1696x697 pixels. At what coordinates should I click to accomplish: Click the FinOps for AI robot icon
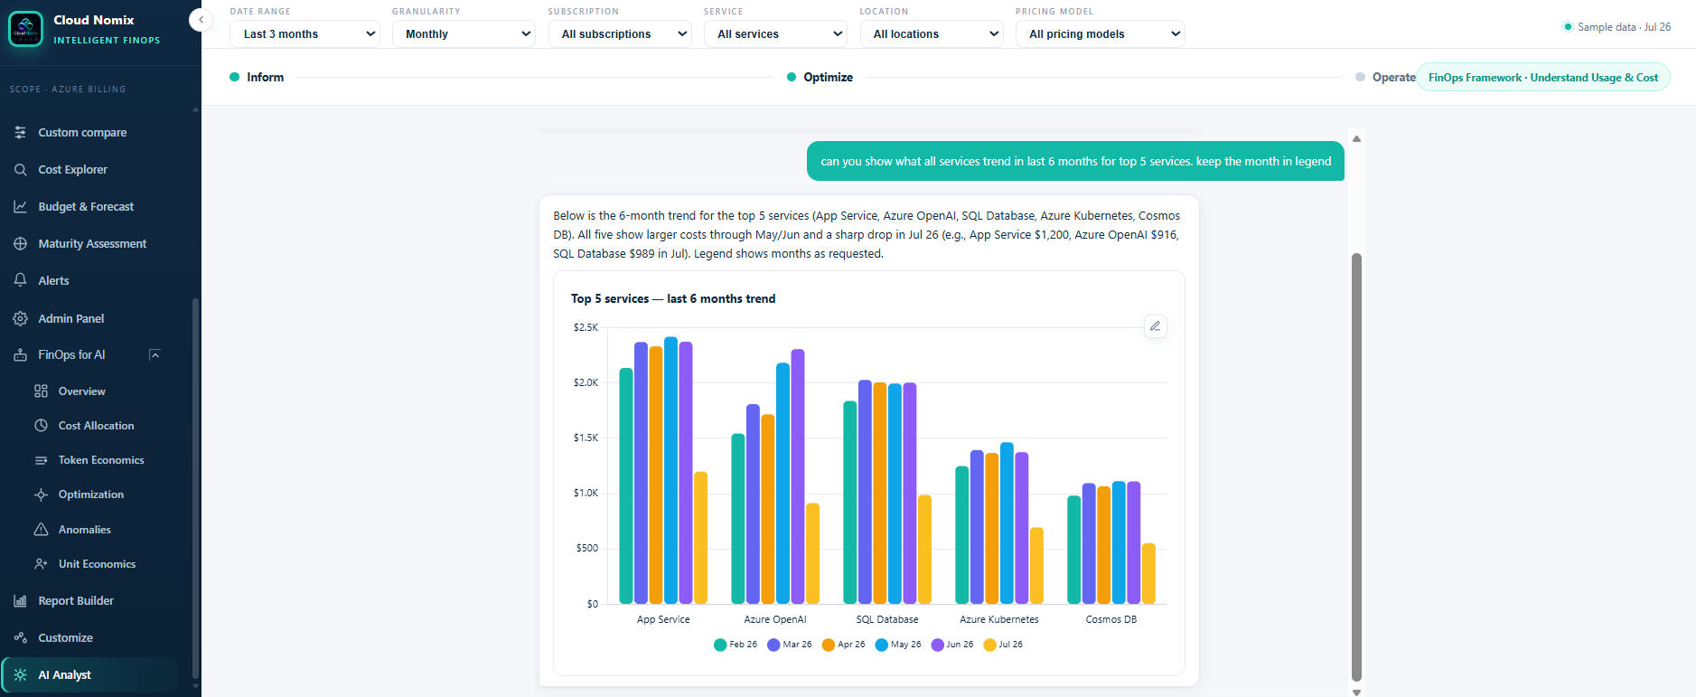pos(20,354)
